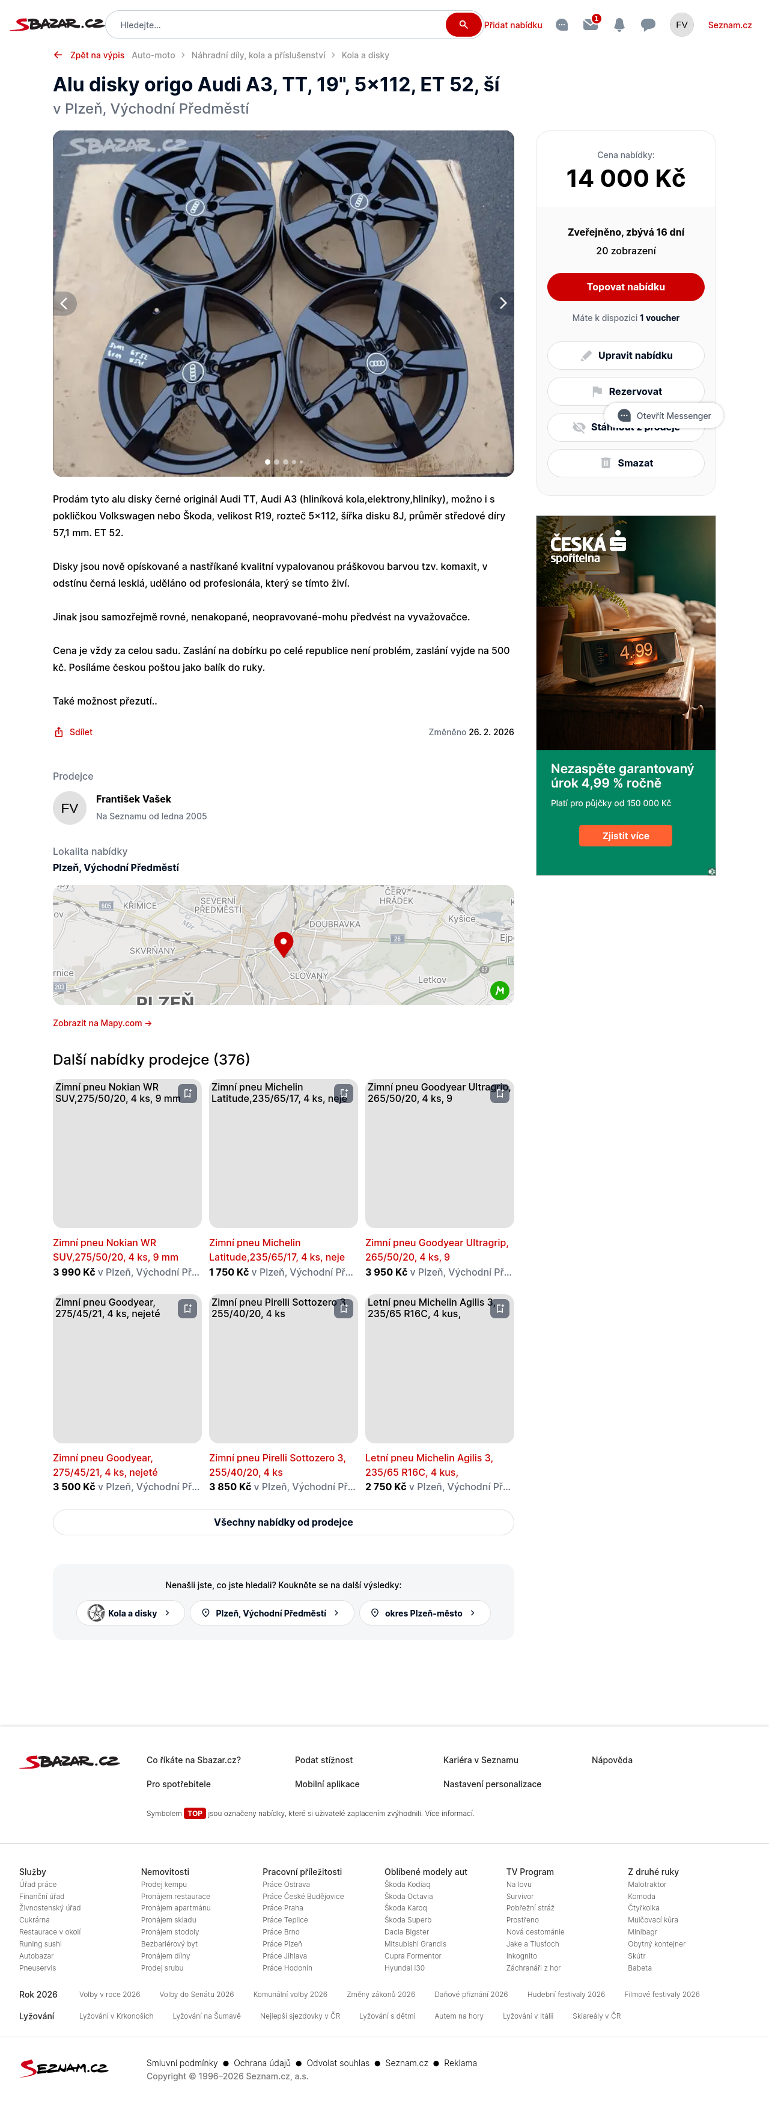Open the mail inbox icon with badge

pyautogui.click(x=591, y=25)
